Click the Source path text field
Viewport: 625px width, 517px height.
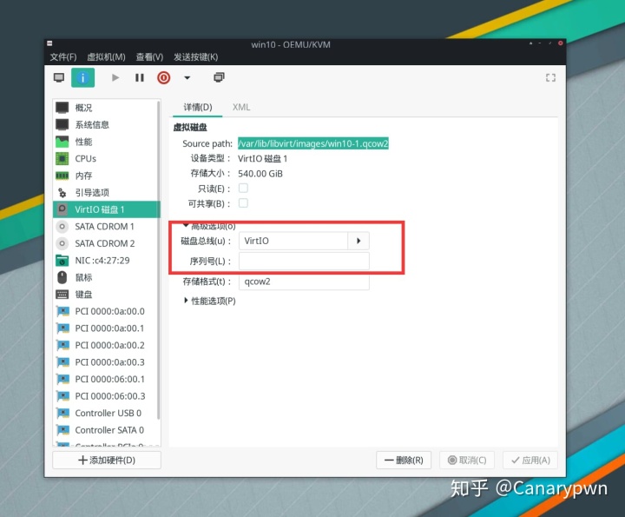click(x=313, y=143)
